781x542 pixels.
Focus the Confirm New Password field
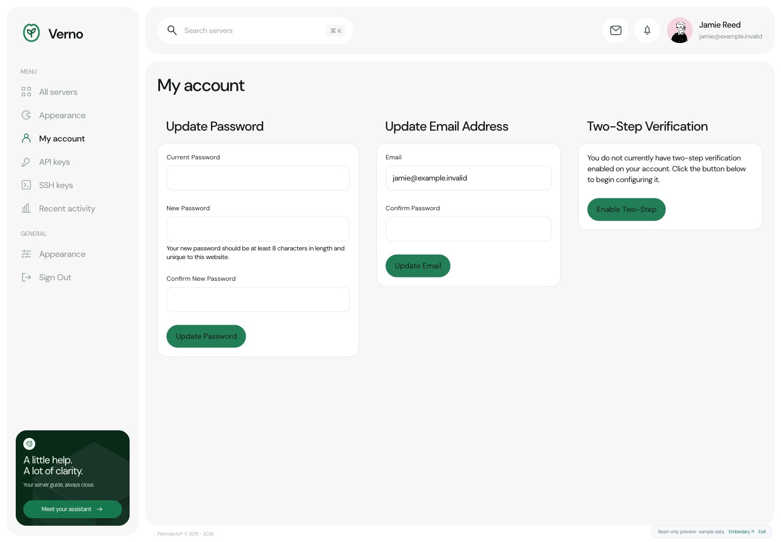(258, 299)
